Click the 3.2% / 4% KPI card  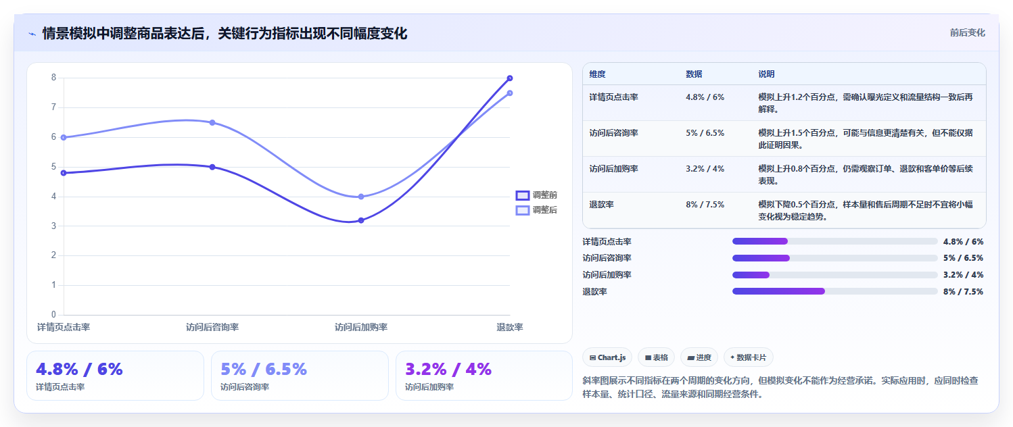pyautogui.click(x=484, y=376)
